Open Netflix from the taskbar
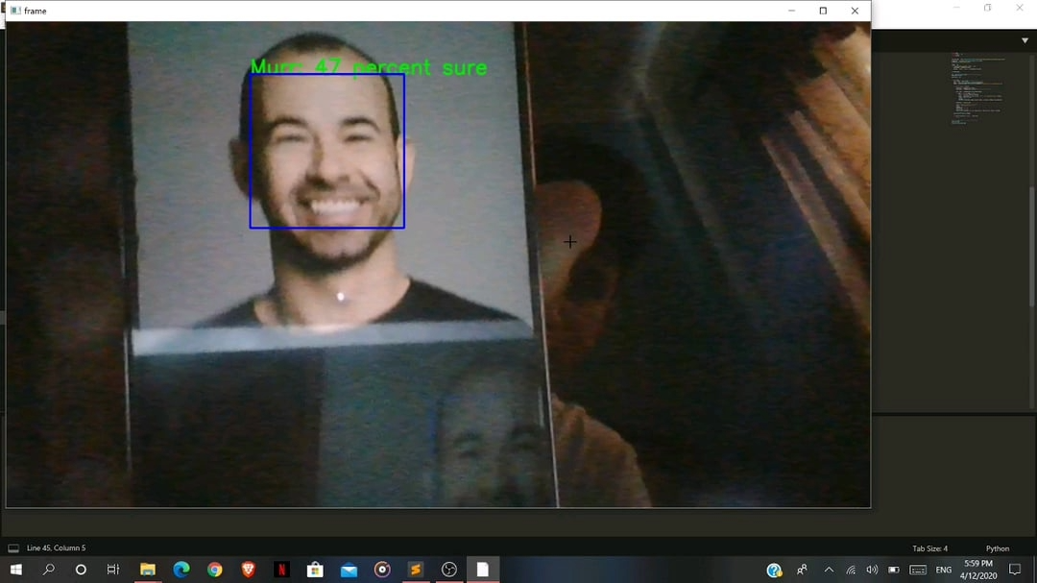 click(x=281, y=570)
